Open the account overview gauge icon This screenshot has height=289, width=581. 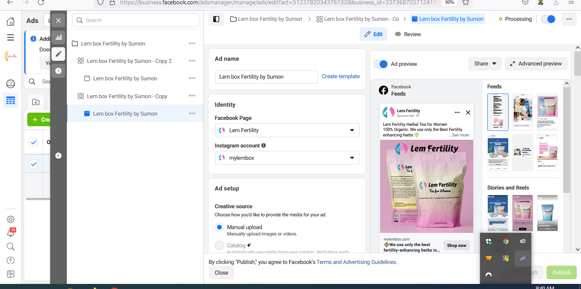point(11,84)
